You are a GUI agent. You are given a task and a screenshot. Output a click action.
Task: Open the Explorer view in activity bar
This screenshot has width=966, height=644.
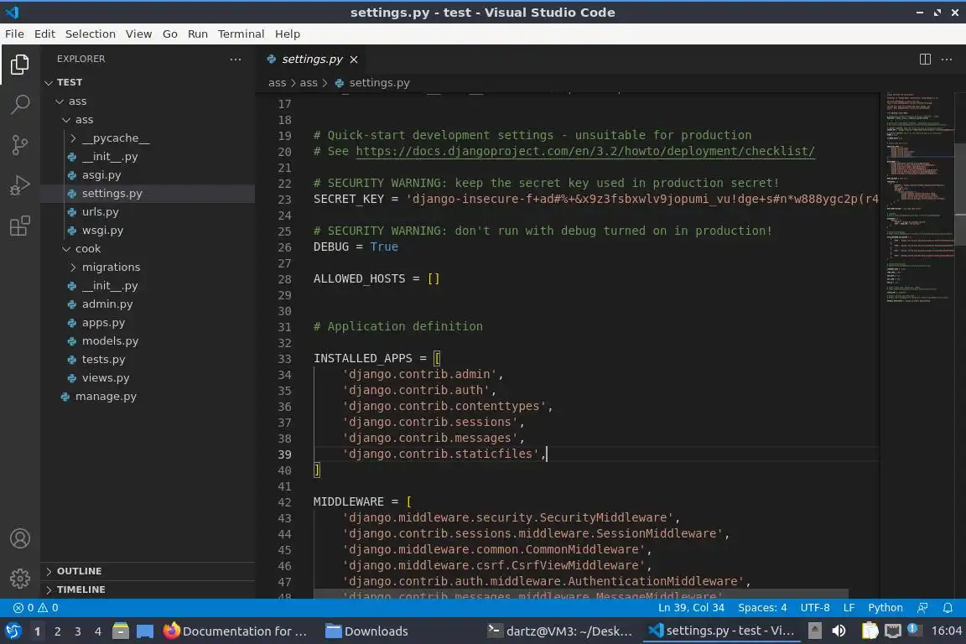pos(20,64)
